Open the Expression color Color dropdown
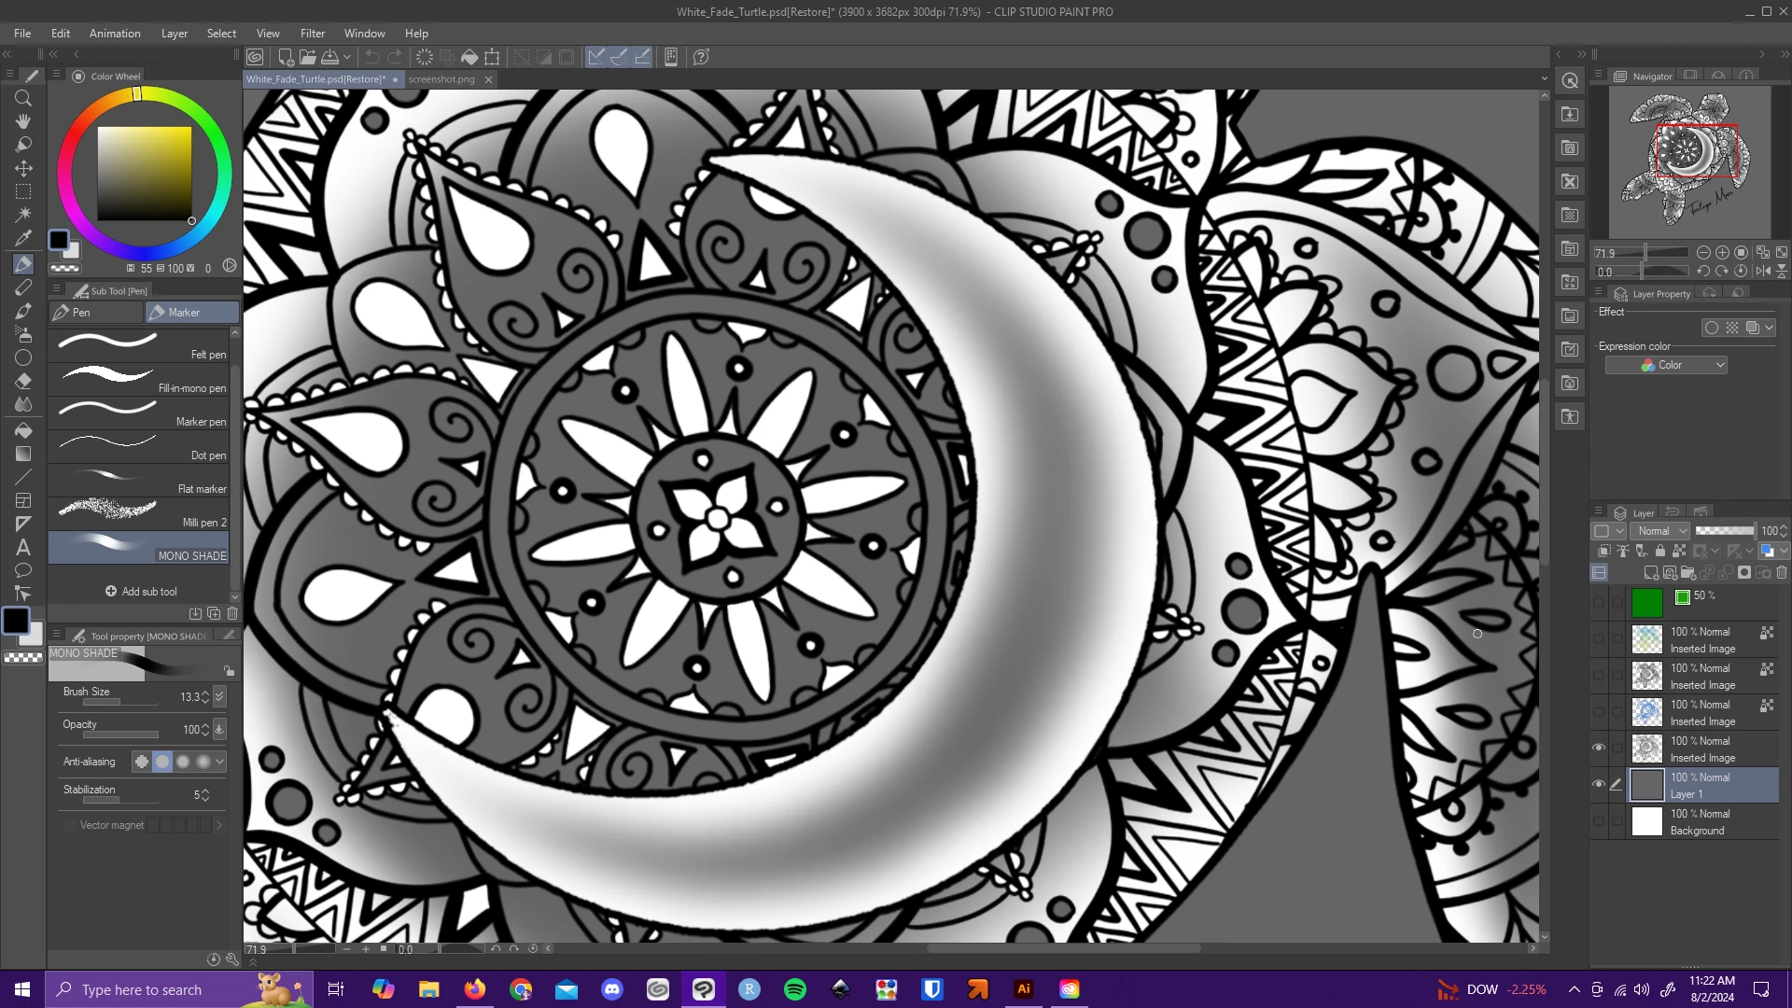Viewport: 1792px width, 1008px height. point(1666,365)
